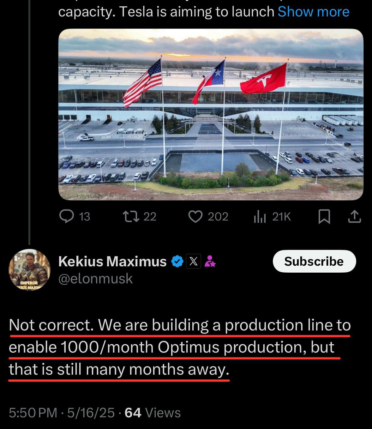
Task: Click the blue verified checkmark badge
Action: (177, 261)
